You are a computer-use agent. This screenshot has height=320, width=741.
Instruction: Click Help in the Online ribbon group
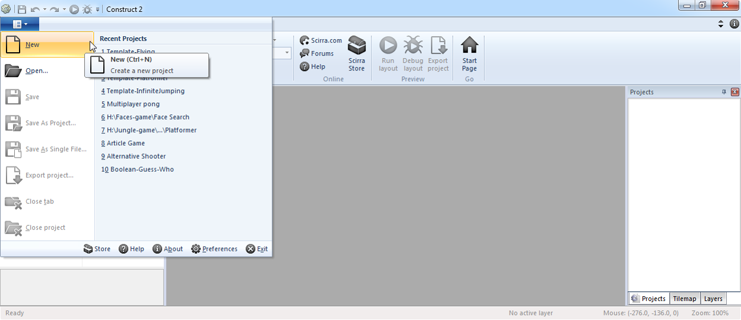[313, 66]
